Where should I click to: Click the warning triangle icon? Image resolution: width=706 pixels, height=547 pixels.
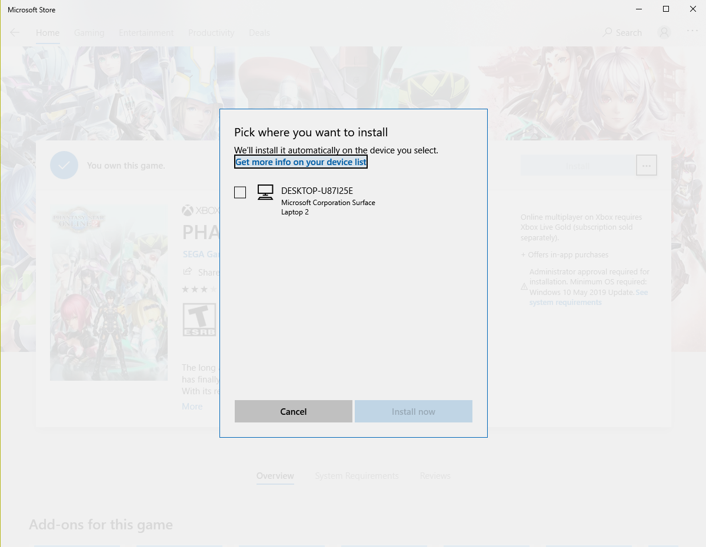(524, 287)
